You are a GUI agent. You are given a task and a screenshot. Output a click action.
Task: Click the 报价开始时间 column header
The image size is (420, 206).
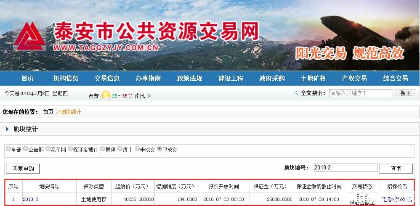click(x=223, y=186)
